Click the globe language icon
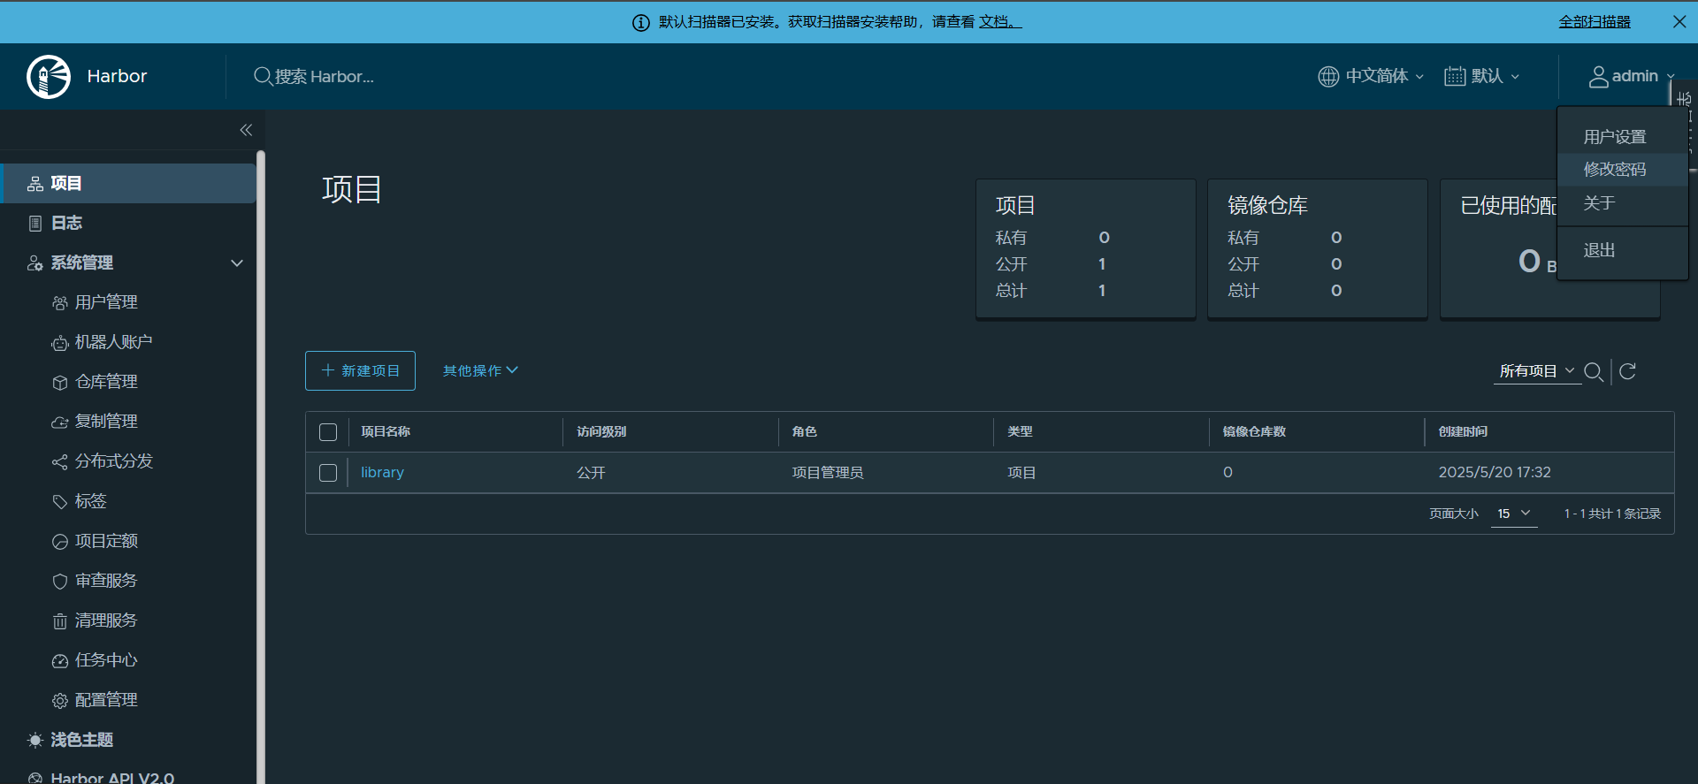This screenshot has height=784, width=1698. (1328, 77)
